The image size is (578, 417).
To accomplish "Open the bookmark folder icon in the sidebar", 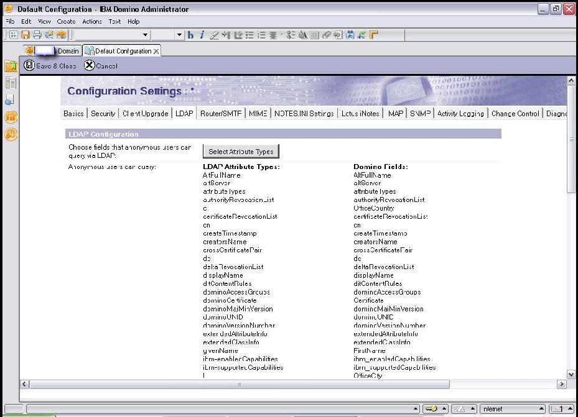I will pos(11,66).
